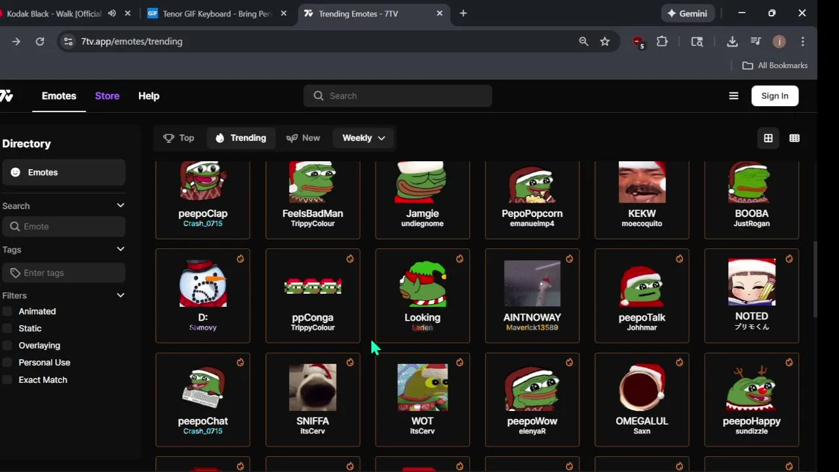Click the flame icon on the Looking card
The image size is (839, 472).
[x=459, y=259]
